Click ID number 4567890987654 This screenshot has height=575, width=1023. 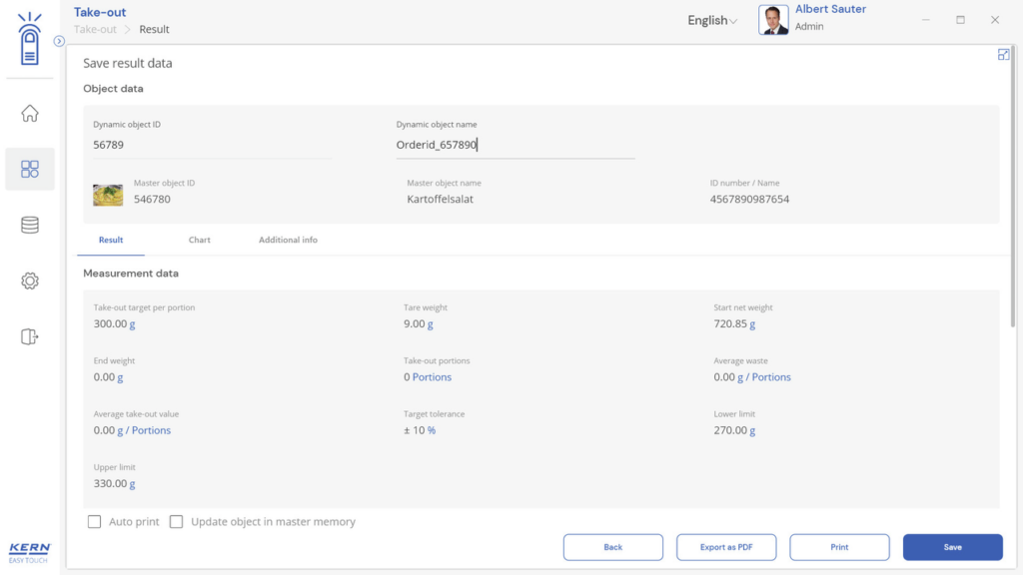pyautogui.click(x=749, y=199)
